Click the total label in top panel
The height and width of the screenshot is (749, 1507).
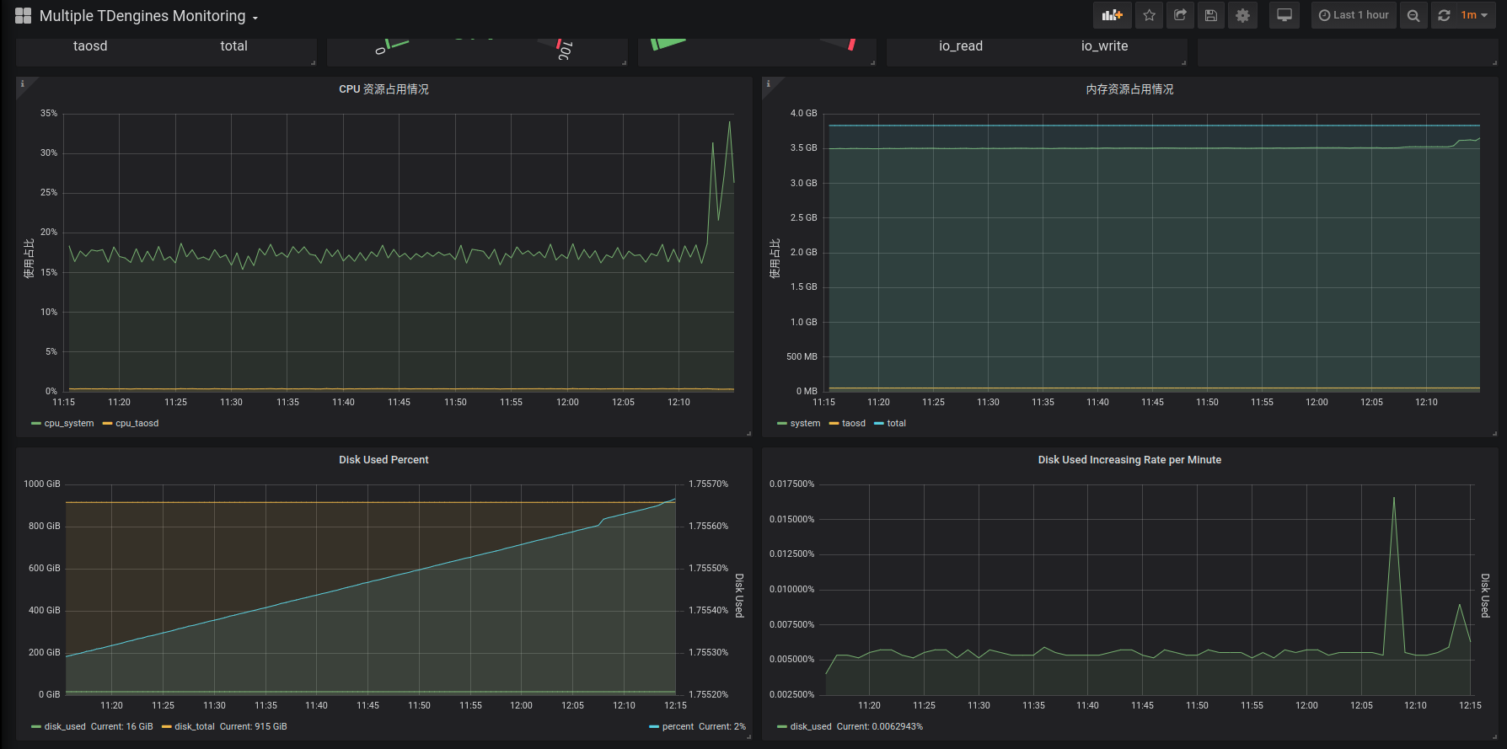[234, 46]
